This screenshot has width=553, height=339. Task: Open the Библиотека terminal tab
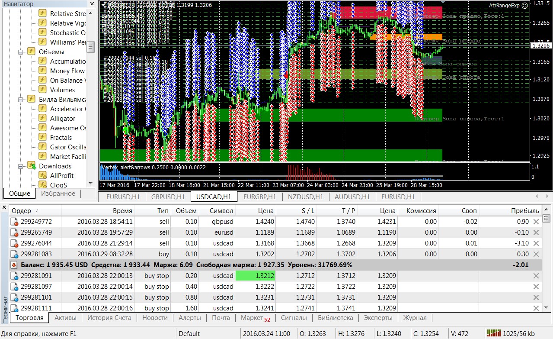[335, 318]
